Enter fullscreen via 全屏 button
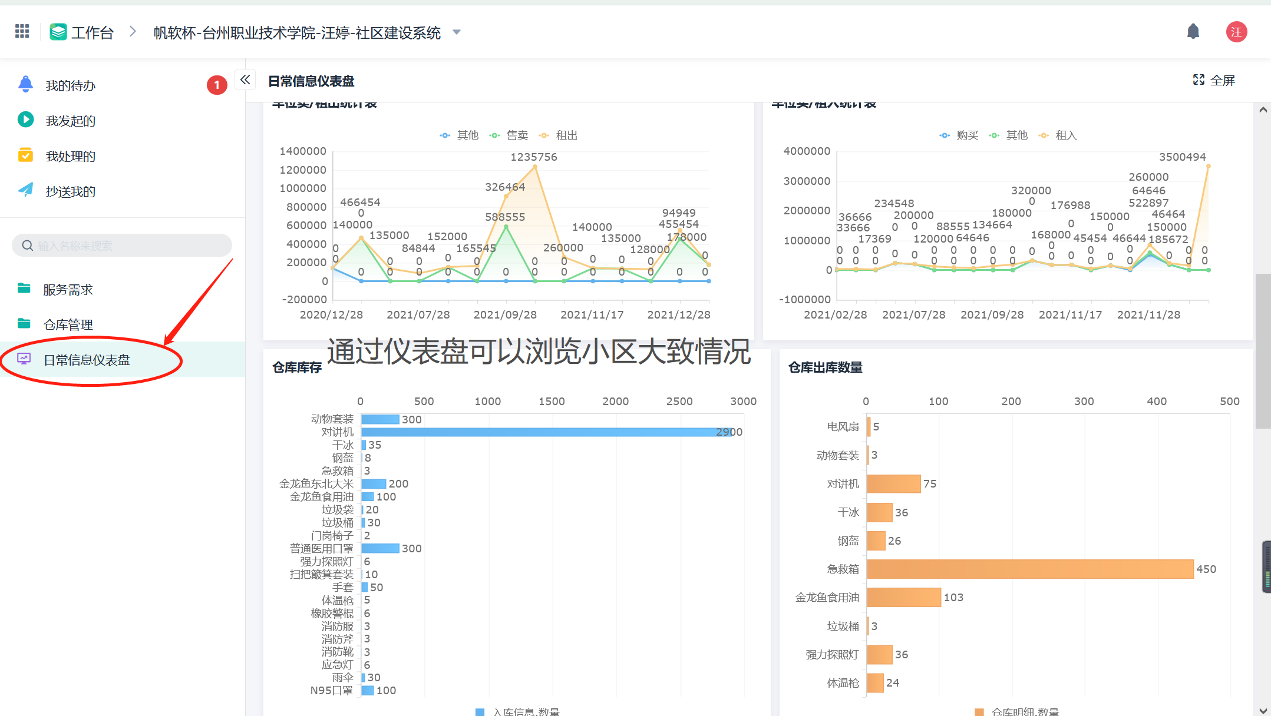 [1214, 80]
